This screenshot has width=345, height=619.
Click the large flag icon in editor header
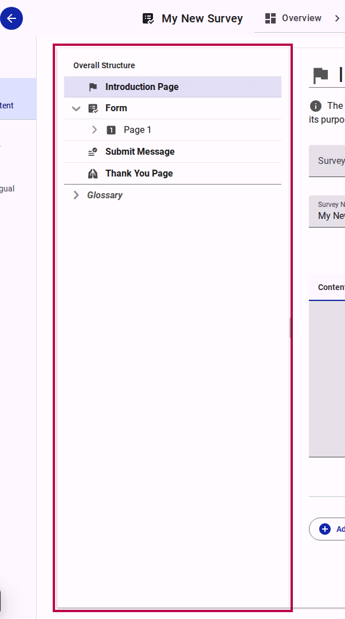320,75
